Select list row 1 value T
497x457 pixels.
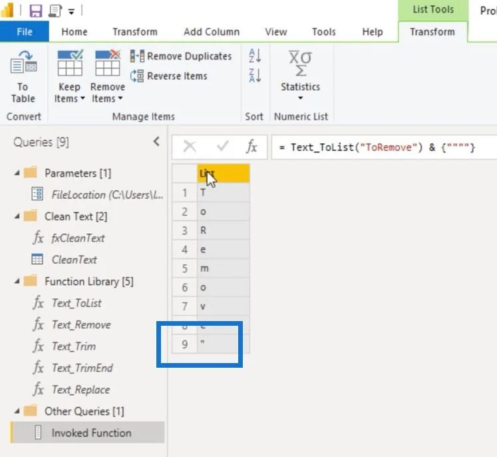coord(224,193)
